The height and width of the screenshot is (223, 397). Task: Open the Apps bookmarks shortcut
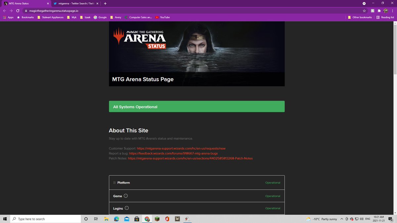click(x=8, y=17)
